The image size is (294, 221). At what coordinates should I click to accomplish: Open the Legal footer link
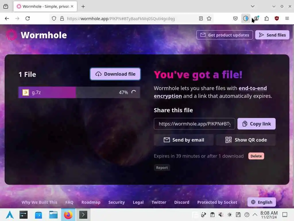[x=138, y=202]
